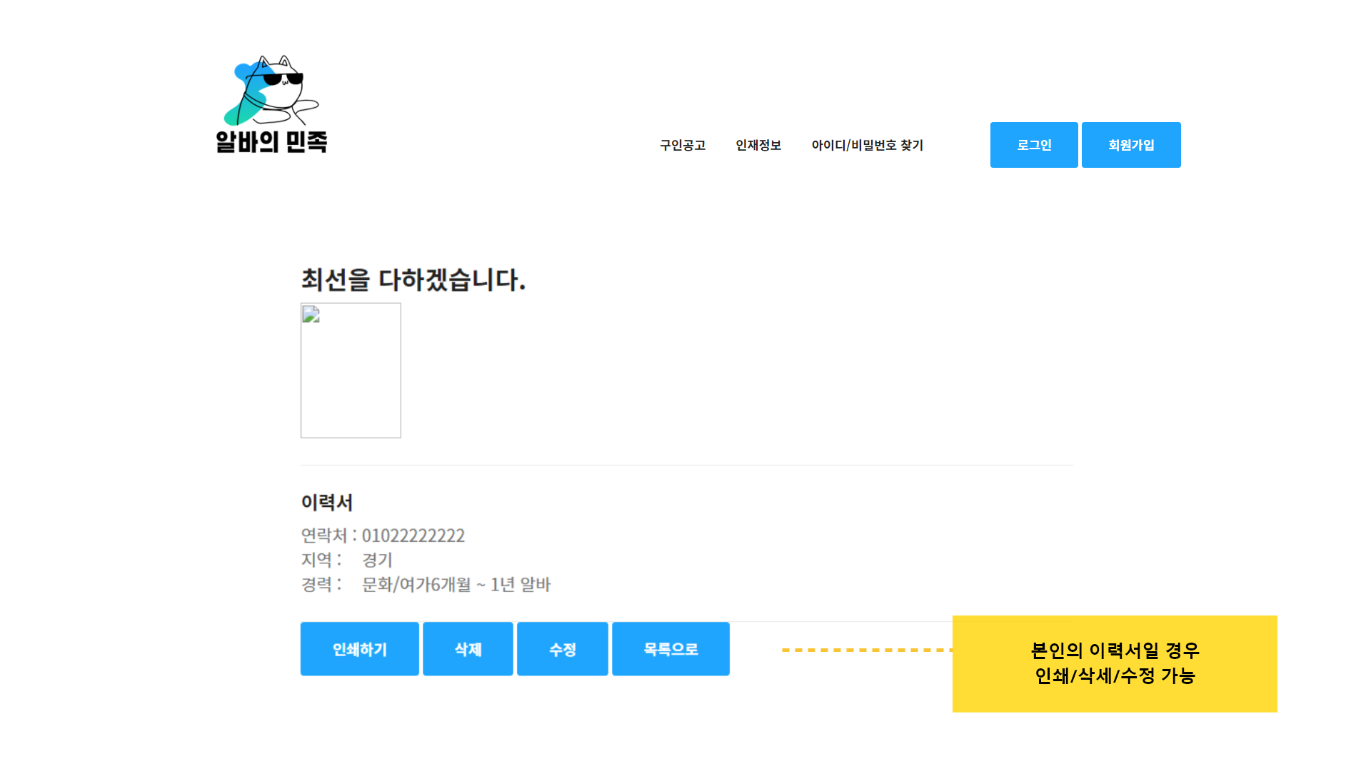
Task: Click the 알바의 민족 cat logo
Action: click(x=271, y=104)
